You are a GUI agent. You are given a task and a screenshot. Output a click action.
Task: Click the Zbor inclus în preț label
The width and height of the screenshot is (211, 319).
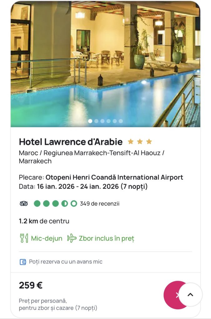pyautogui.click(x=106, y=238)
